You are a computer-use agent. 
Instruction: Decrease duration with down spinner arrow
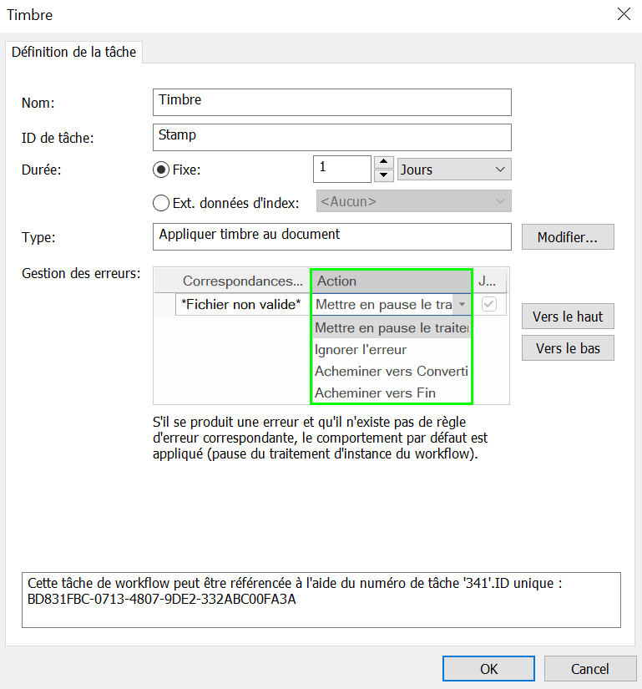pos(384,175)
